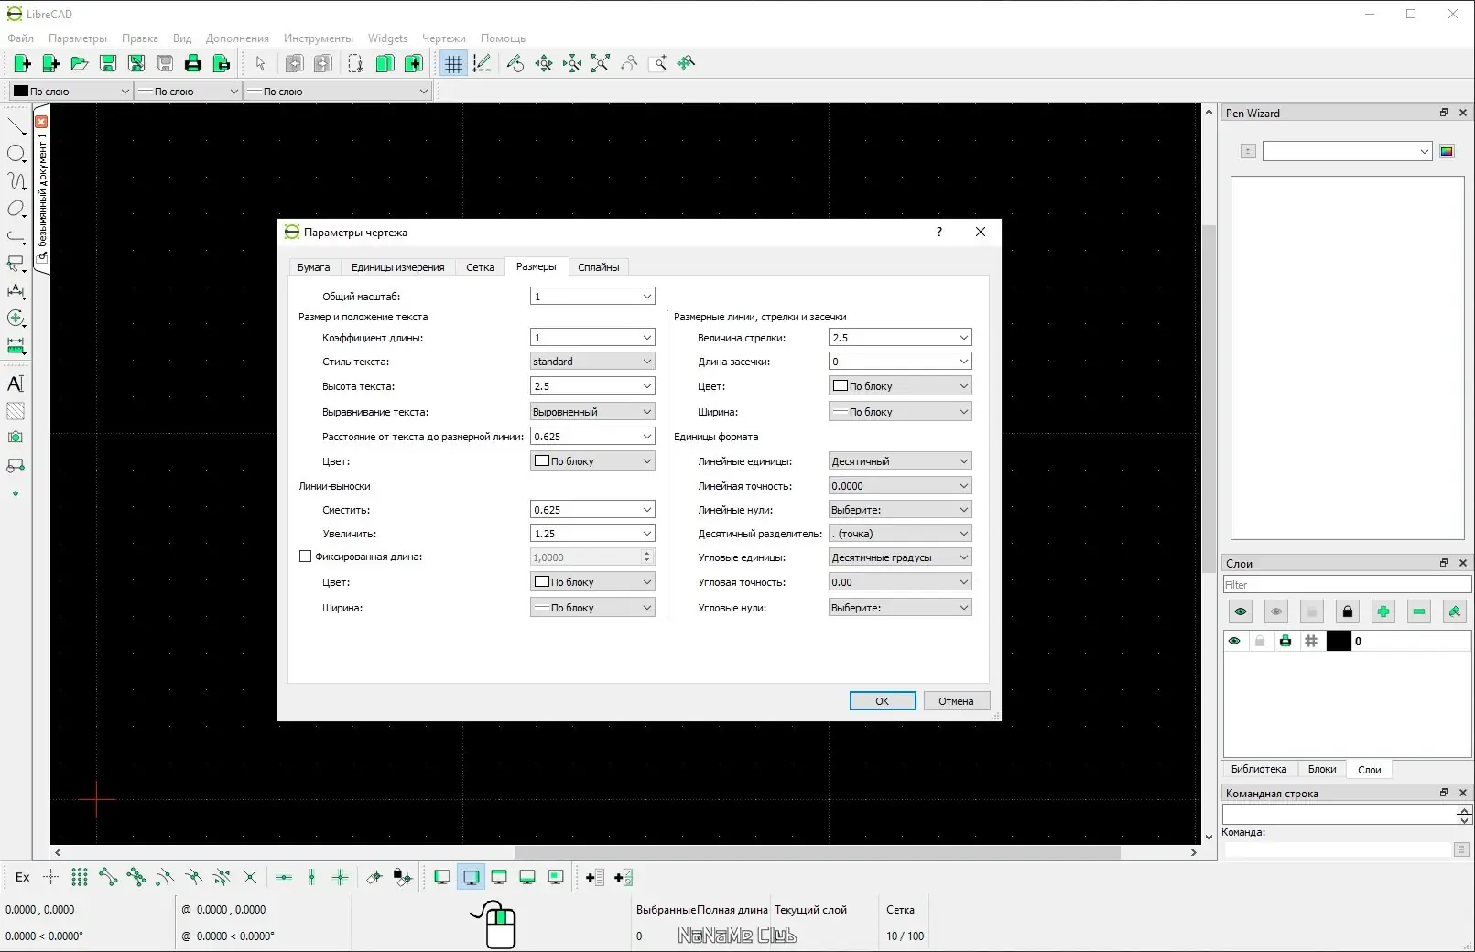
Task: Click the Отмена button
Action: point(956,701)
